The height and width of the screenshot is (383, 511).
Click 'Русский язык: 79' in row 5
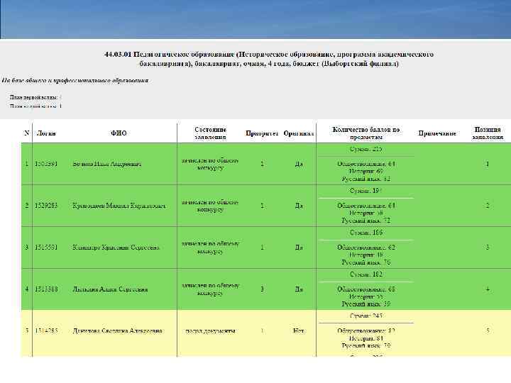pyautogui.click(x=366, y=345)
